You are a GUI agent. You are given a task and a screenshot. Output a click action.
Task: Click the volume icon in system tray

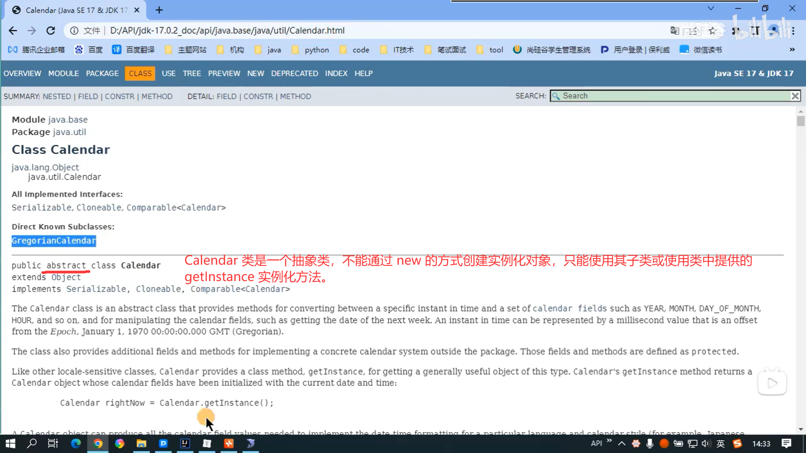pyautogui.click(x=706, y=443)
